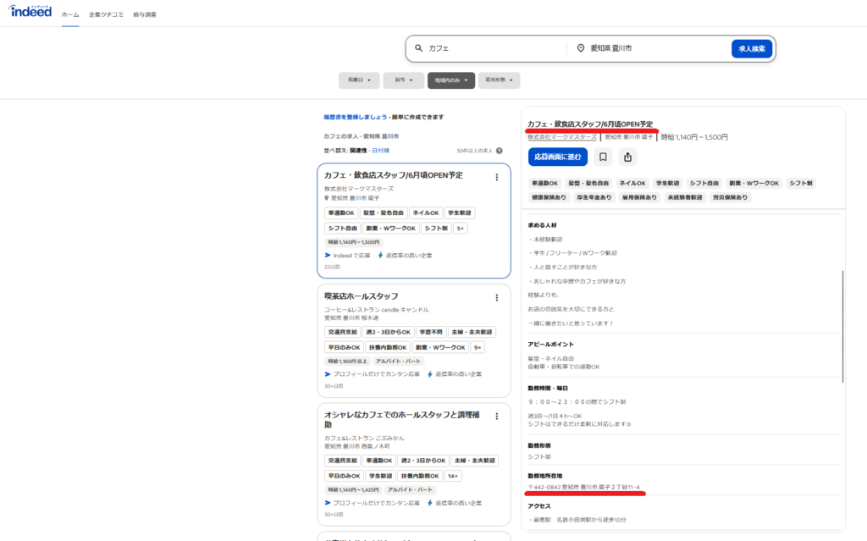Click the カフェ keyword input field
The height and width of the screenshot is (541, 867).
[494, 48]
